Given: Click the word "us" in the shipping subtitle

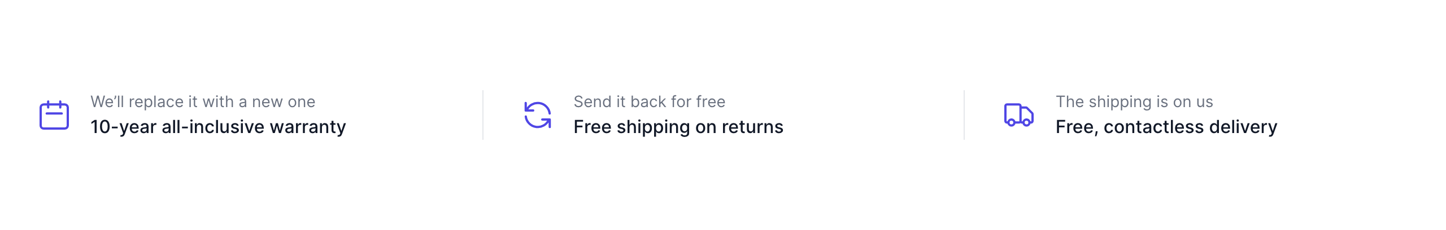Looking at the screenshot, I should (x=1205, y=101).
